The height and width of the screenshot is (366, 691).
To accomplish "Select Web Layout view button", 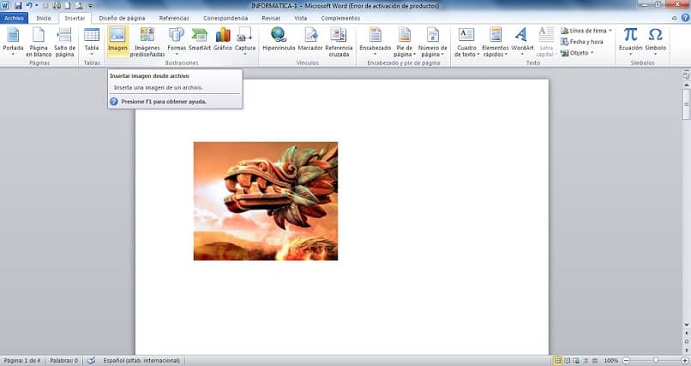I will tap(576, 360).
